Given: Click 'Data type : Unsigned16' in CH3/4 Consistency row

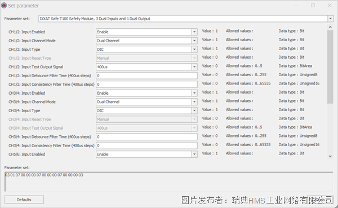Looking at the screenshot, I should click(299, 144).
